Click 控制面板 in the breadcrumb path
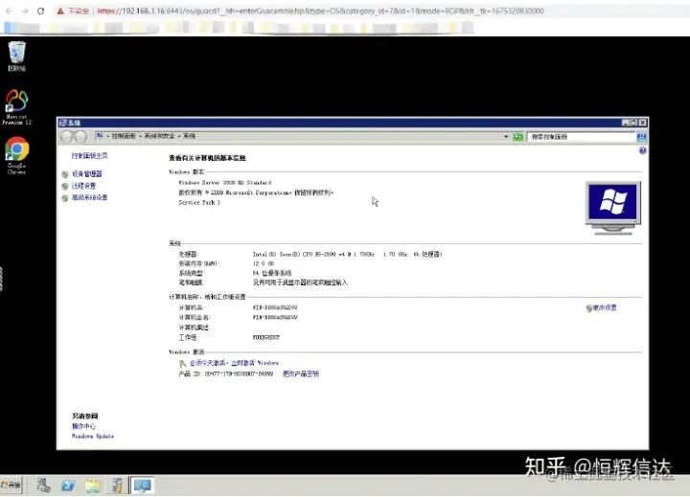Screen dimensions: 690x497 point(124,136)
